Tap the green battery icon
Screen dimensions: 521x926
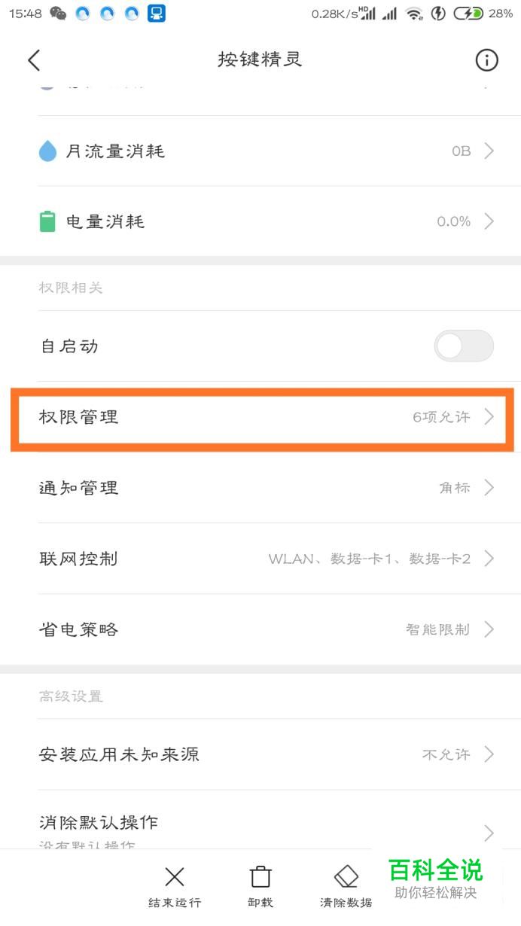pos(47,221)
